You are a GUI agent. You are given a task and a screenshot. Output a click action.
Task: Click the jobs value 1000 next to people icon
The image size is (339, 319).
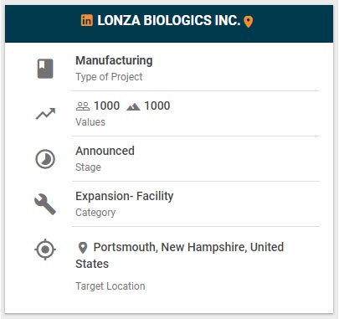pos(107,106)
